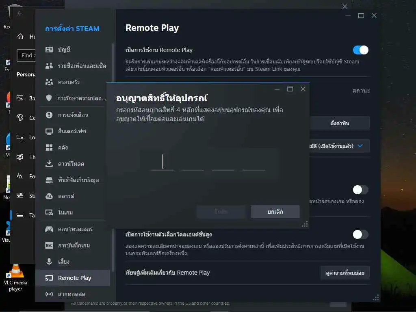This screenshot has height=312, width=416.
Task: Click the third PIN digit input field
Action: [223, 161]
